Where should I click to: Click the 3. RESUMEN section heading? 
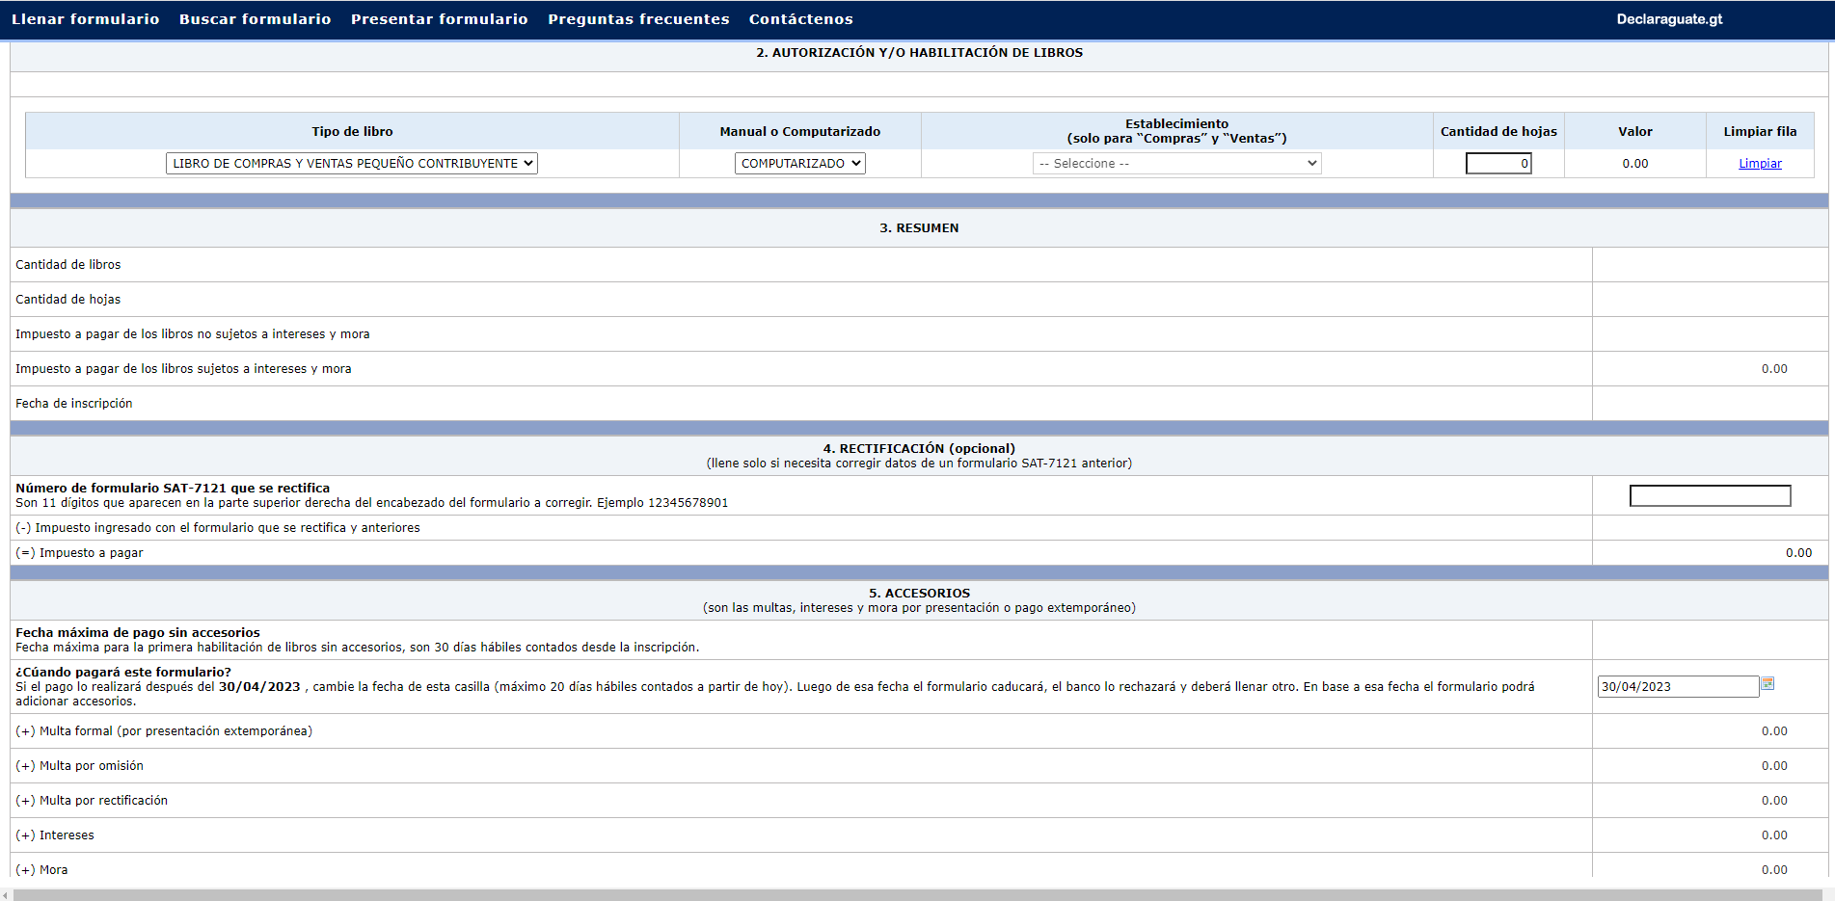918,228
